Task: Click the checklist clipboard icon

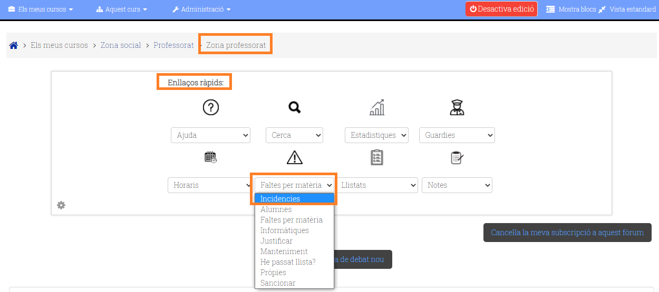Action: coord(377,157)
